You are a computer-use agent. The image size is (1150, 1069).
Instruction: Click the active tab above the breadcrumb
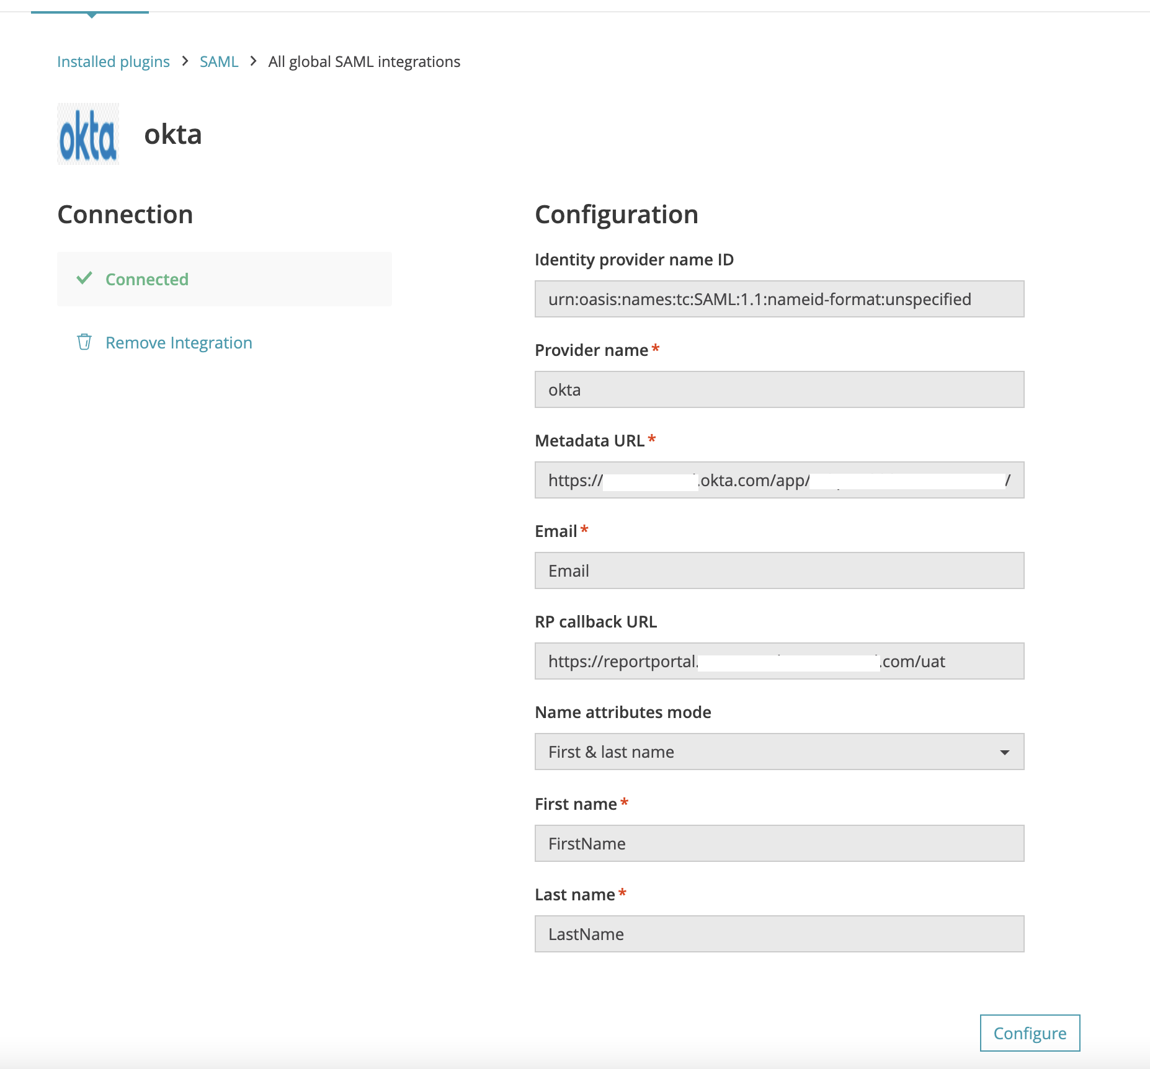coord(91,9)
